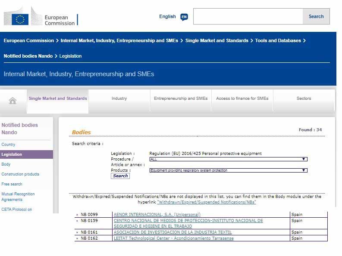
Task: Click Spain in the LEITAT row
Action: tap(297, 238)
